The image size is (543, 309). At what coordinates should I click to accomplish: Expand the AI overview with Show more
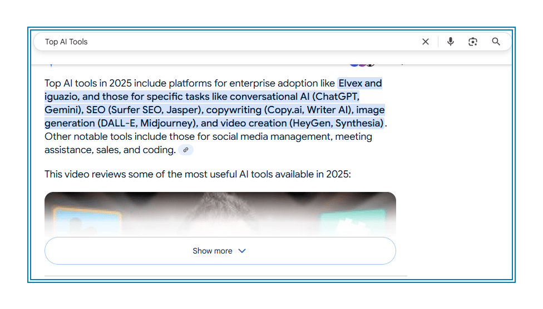coord(220,251)
